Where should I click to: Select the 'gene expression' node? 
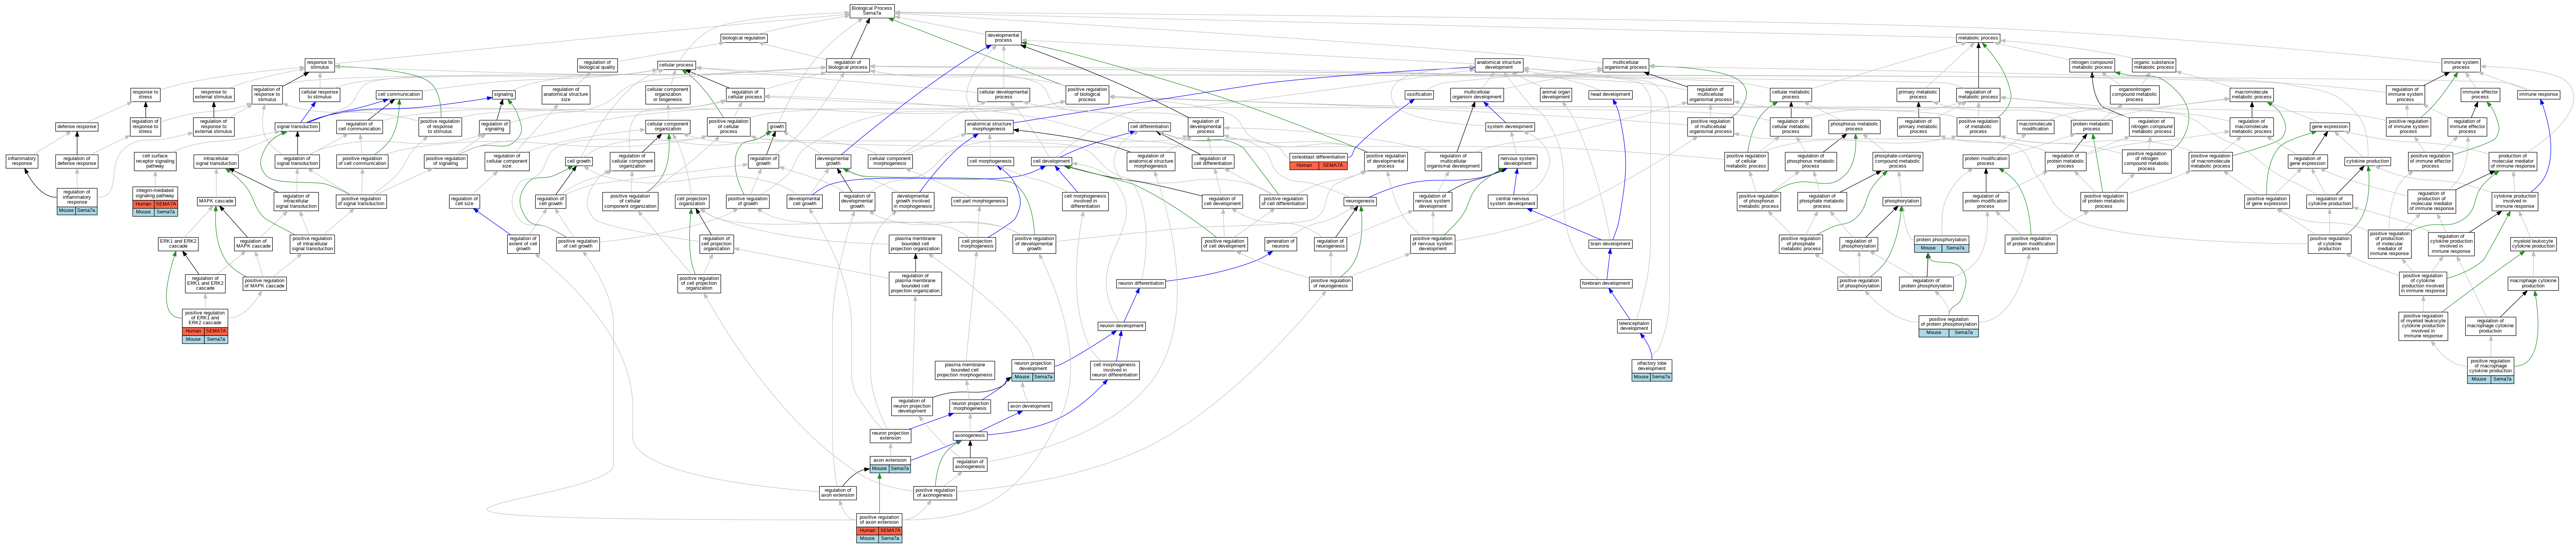[2329, 127]
